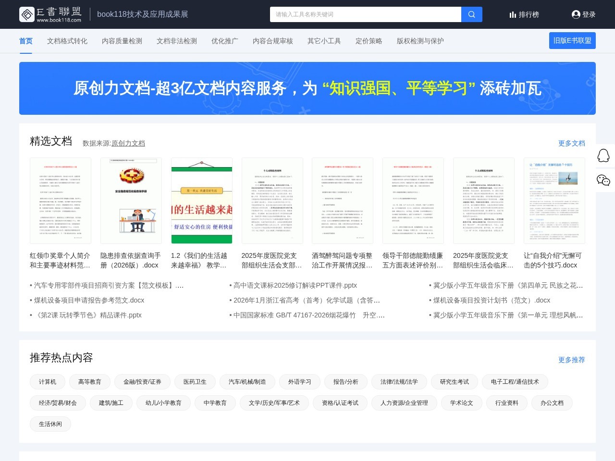The width and height of the screenshot is (615, 461).
Task: Expand 其它小工具 in the navigation bar
Action: [324, 41]
